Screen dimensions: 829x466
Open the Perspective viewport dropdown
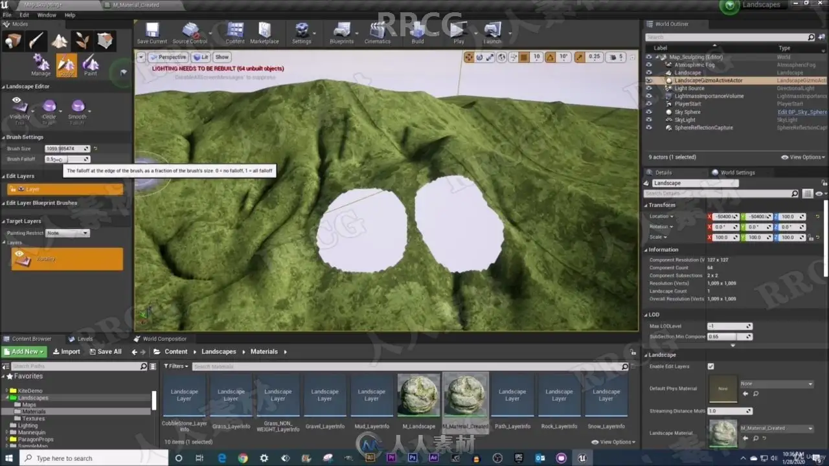167,57
